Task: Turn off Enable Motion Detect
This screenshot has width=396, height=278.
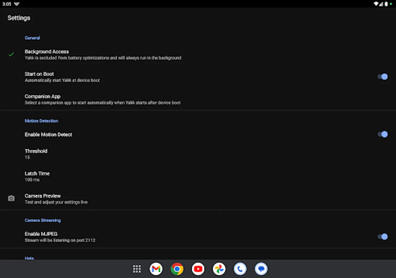Action: coord(383,134)
